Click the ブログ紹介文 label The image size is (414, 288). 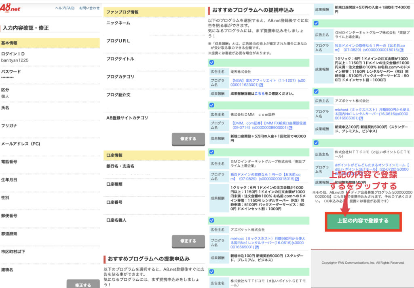118,95
